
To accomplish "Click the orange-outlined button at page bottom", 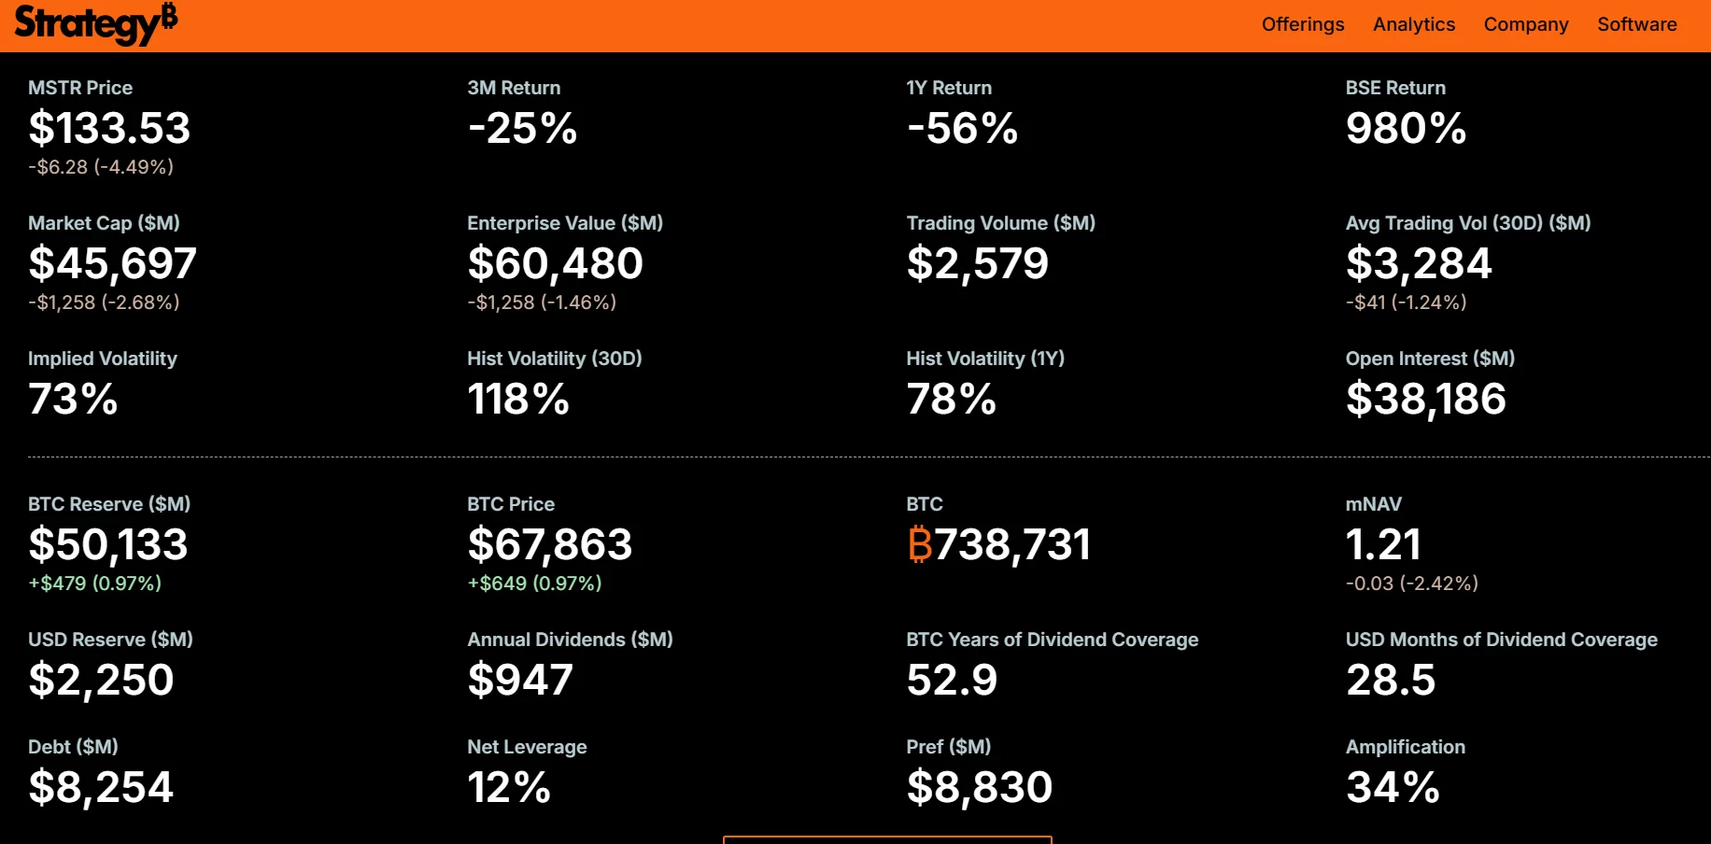I will pos(887,839).
